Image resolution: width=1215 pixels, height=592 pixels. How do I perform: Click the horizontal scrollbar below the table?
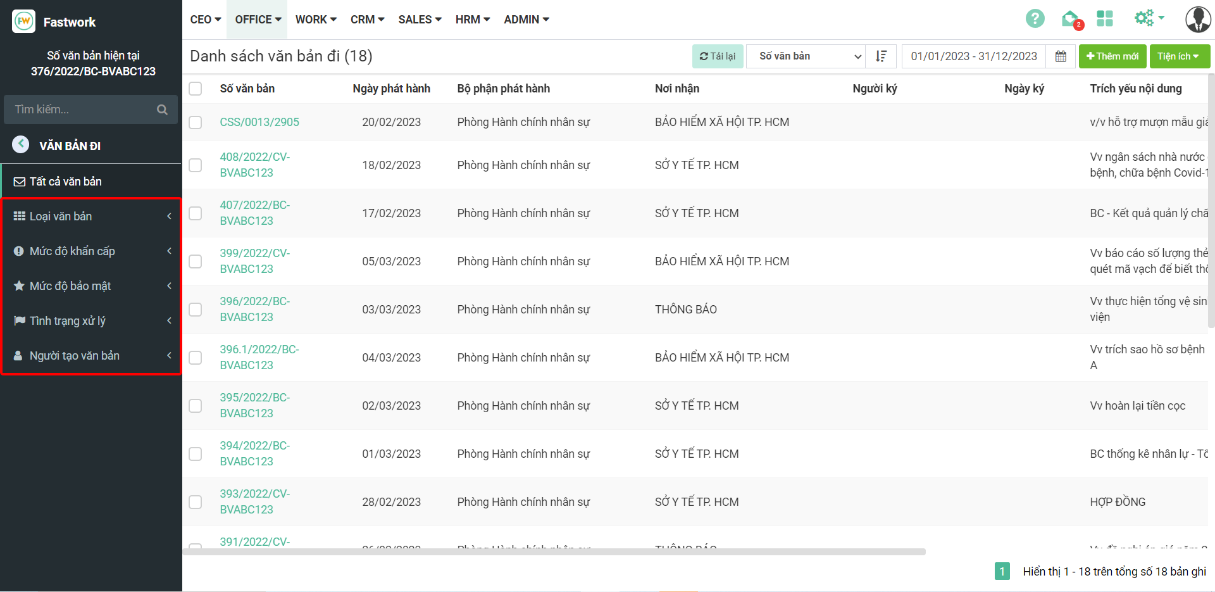554,552
